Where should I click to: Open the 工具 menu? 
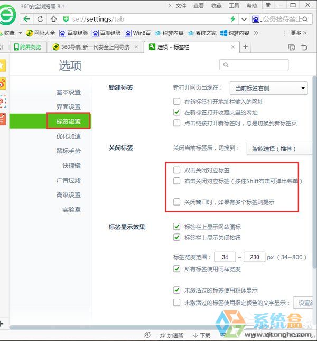pyautogui.click(x=234, y=6)
